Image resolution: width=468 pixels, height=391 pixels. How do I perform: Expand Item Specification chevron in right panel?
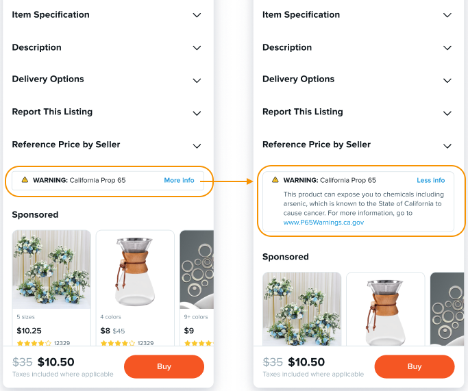447,15
